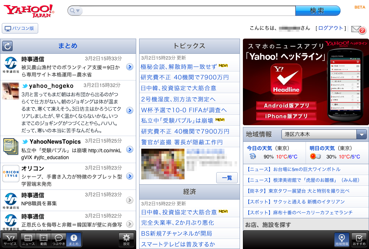This screenshot has height=249, width=369.
Task: Open the おすすめ recommendations tab
Action: (x=359, y=240)
